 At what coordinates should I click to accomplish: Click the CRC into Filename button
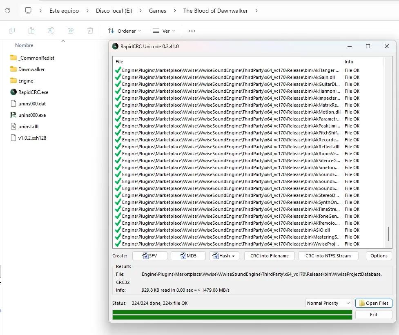270,256
